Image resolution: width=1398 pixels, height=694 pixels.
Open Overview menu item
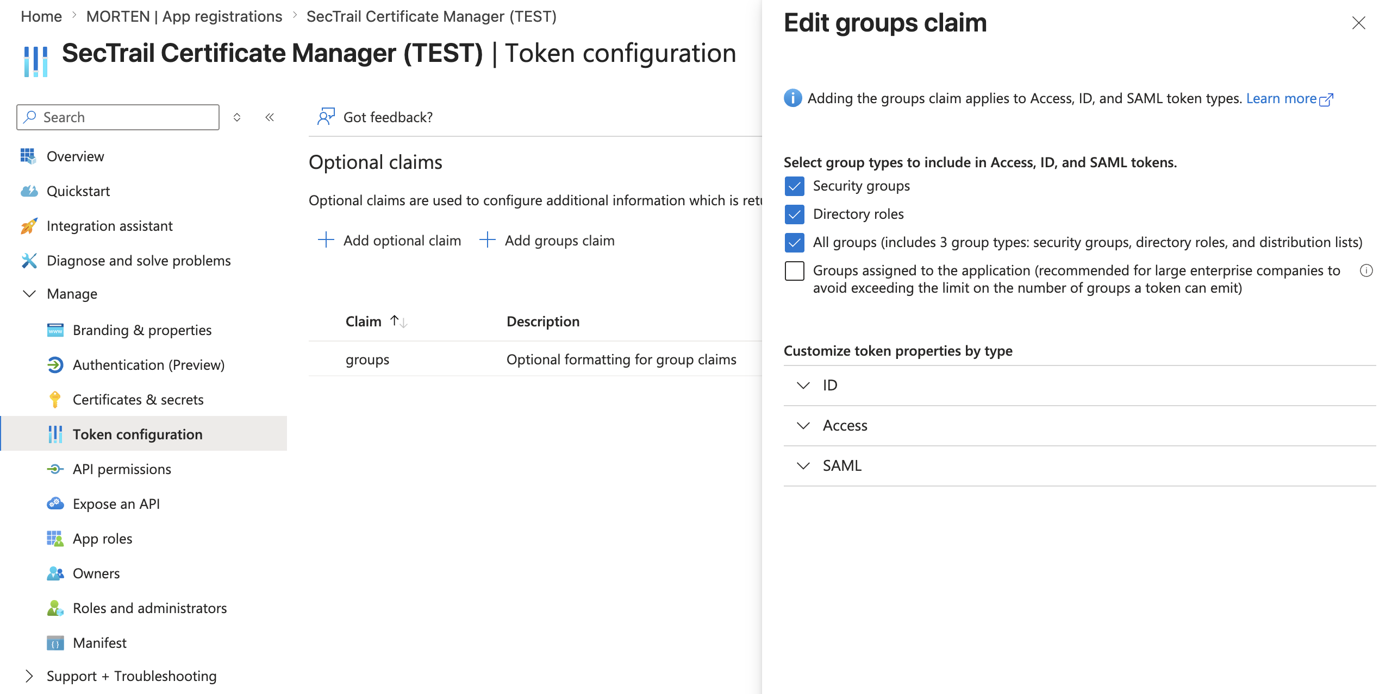pos(75,156)
